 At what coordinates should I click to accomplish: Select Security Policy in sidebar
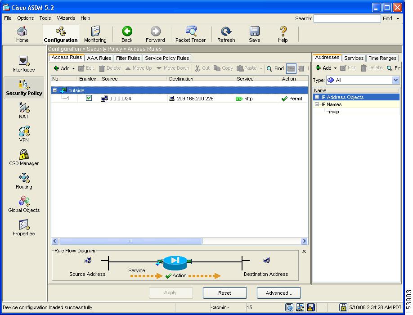tap(24, 88)
